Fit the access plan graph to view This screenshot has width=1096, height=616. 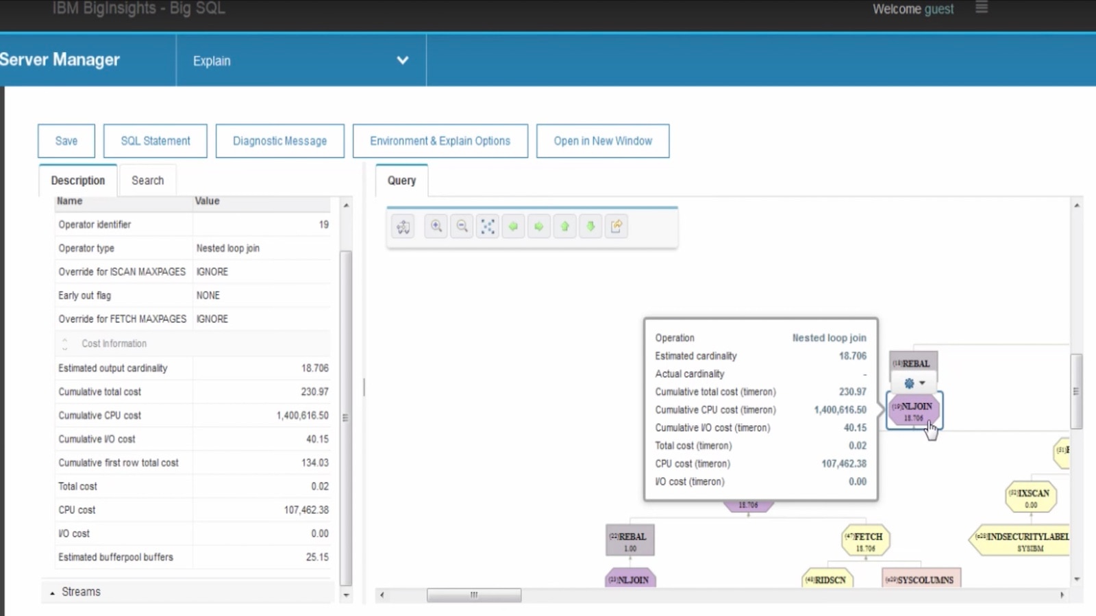click(x=488, y=226)
